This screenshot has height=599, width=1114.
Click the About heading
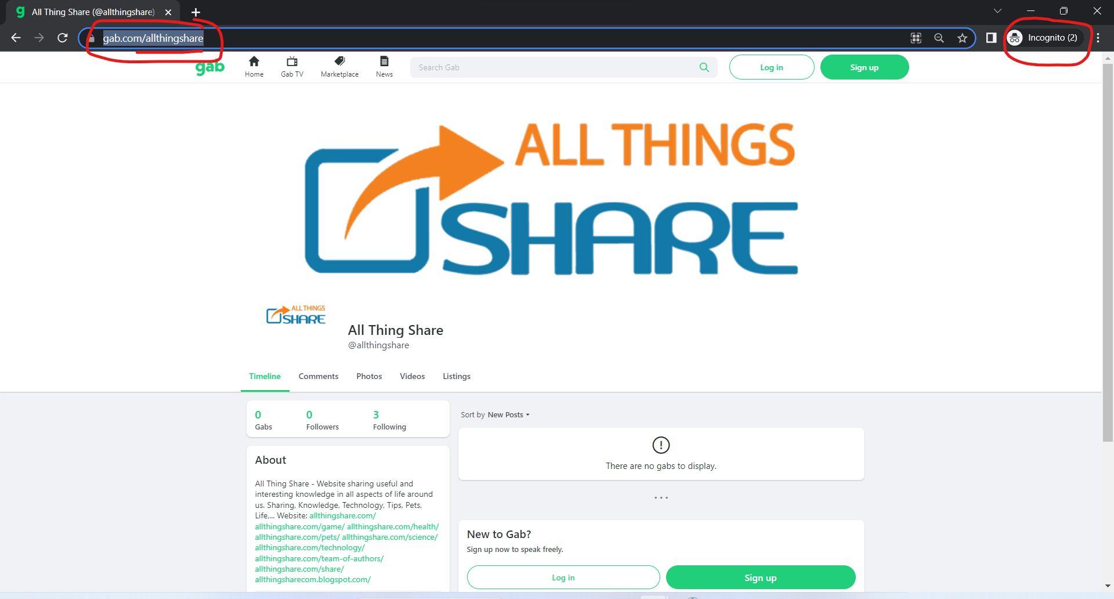pos(270,460)
